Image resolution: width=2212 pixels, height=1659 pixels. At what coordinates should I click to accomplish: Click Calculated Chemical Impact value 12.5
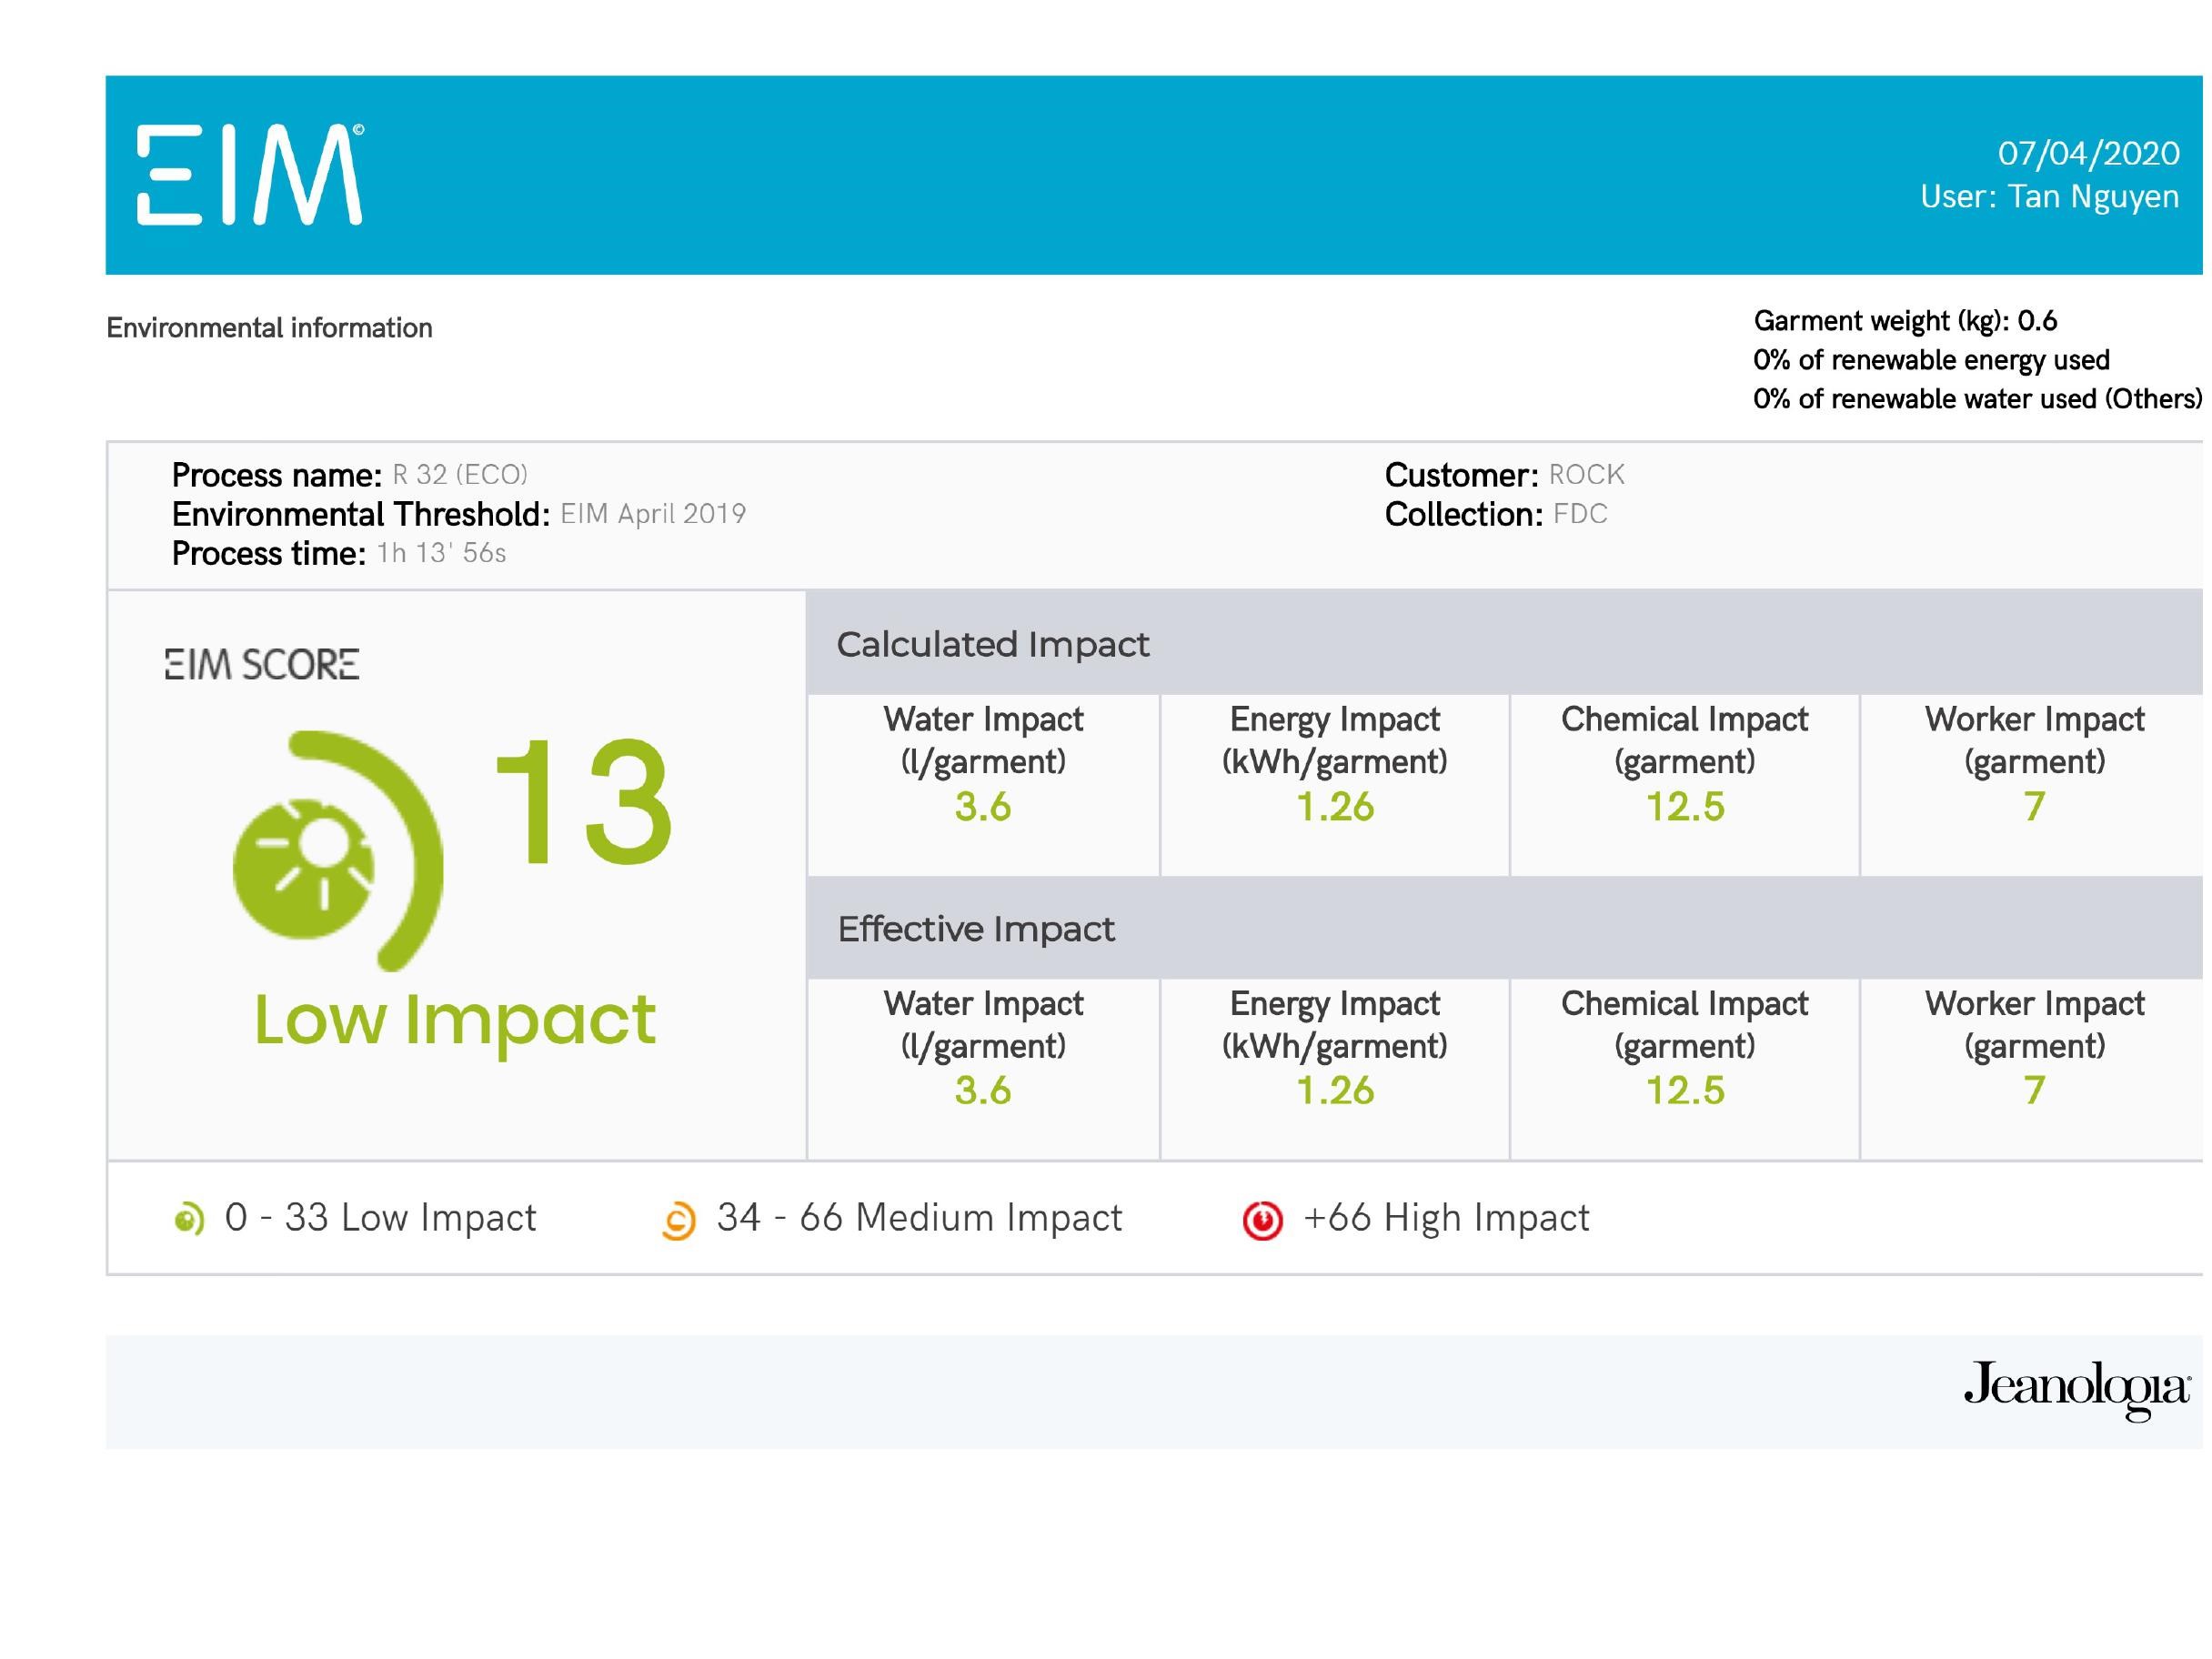coord(1685,807)
